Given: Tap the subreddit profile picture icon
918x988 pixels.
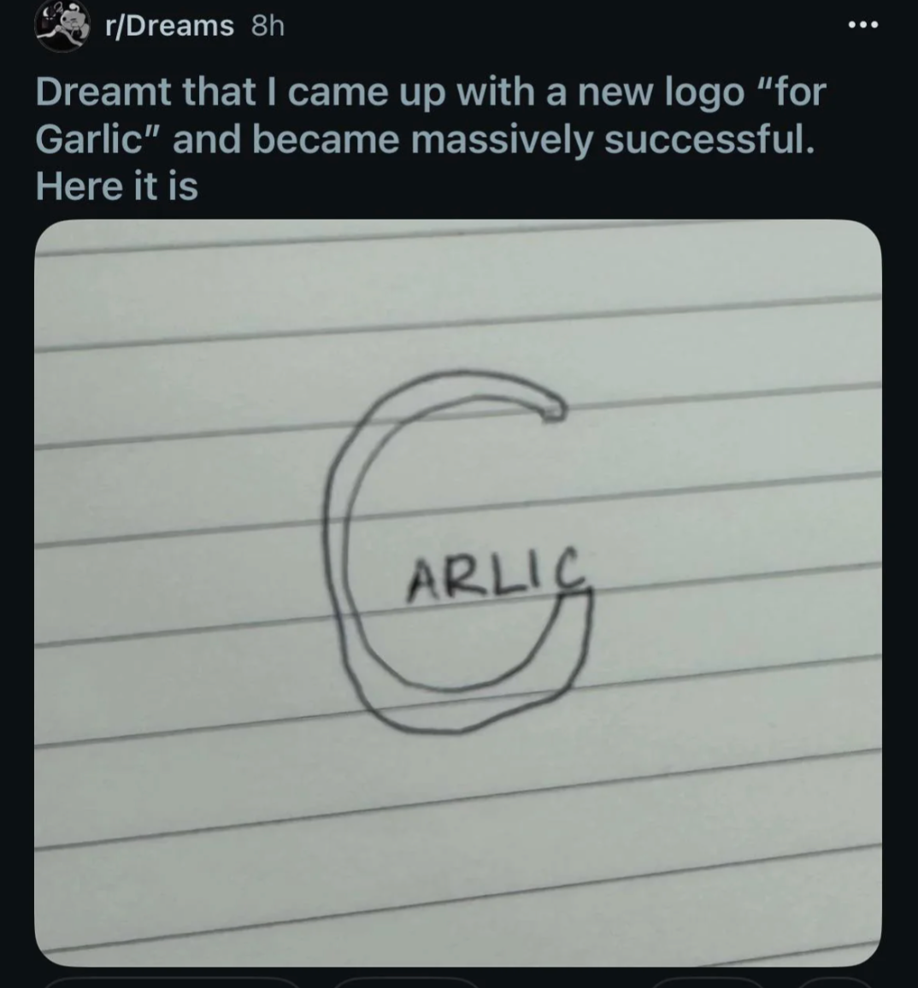Looking at the screenshot, I should pyautogui.click(x=61, y=24).
